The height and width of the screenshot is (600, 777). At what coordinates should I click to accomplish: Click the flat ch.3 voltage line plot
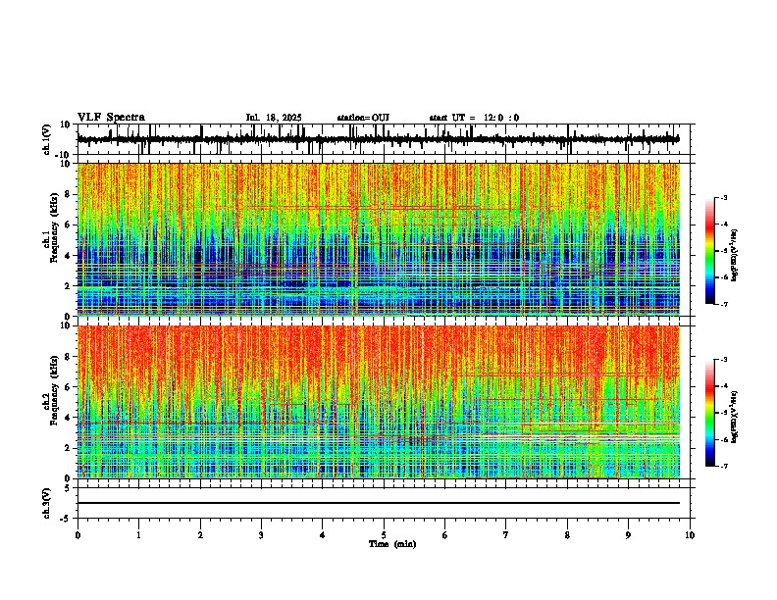pyautogui.click(x=379, y=503)
